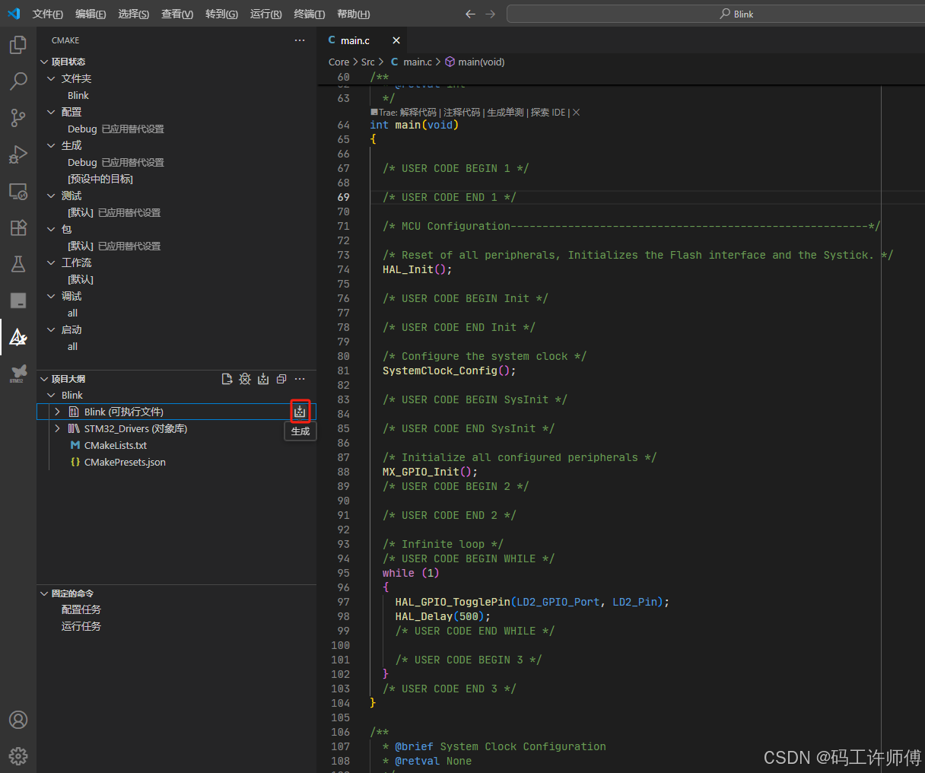Click collapse-all icon in 项目大纲 header
The image size is (925, 773).
pos(281,379)
